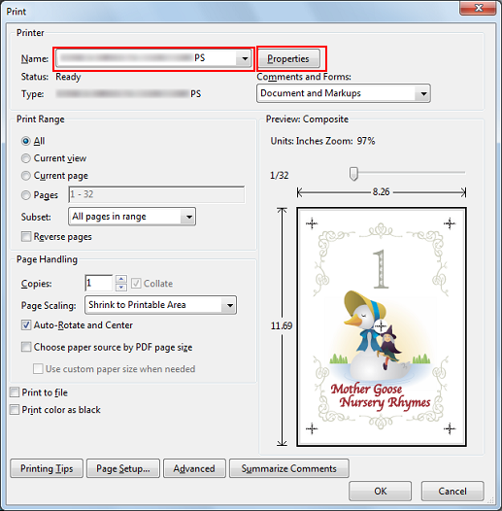502x511 pixels.
Task: Enable Reverse pages checkbox
Action: click(26, 236)
